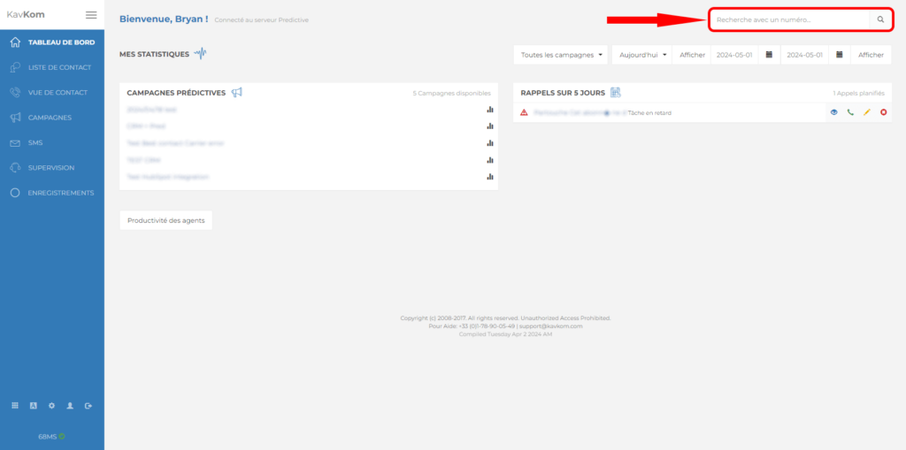Screen dimensions: 906x450
Task: Edit the reminder with pencil icon
Action: pyautogui.click(x=867, y=112)
